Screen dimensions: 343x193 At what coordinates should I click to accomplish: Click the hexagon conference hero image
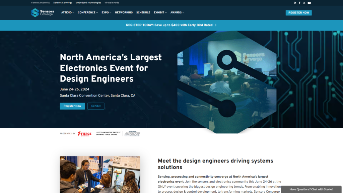(x=227, y=82)
